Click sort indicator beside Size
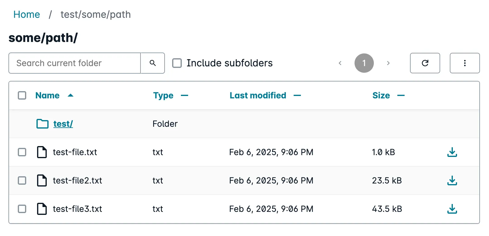This screenshot has height=236, width=489. [401, 95]
